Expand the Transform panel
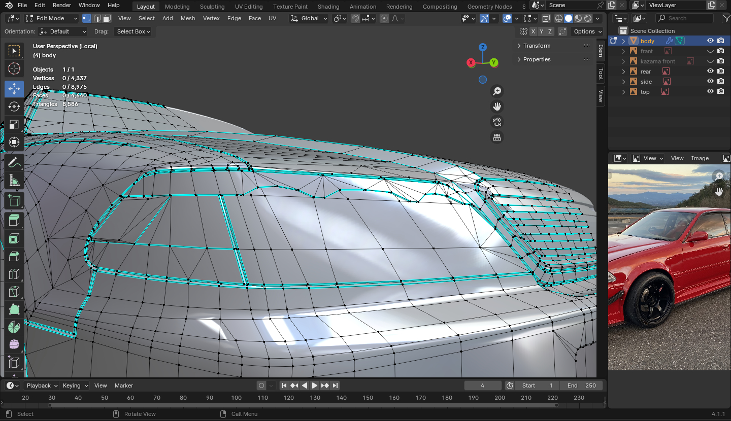 [537, 46]
